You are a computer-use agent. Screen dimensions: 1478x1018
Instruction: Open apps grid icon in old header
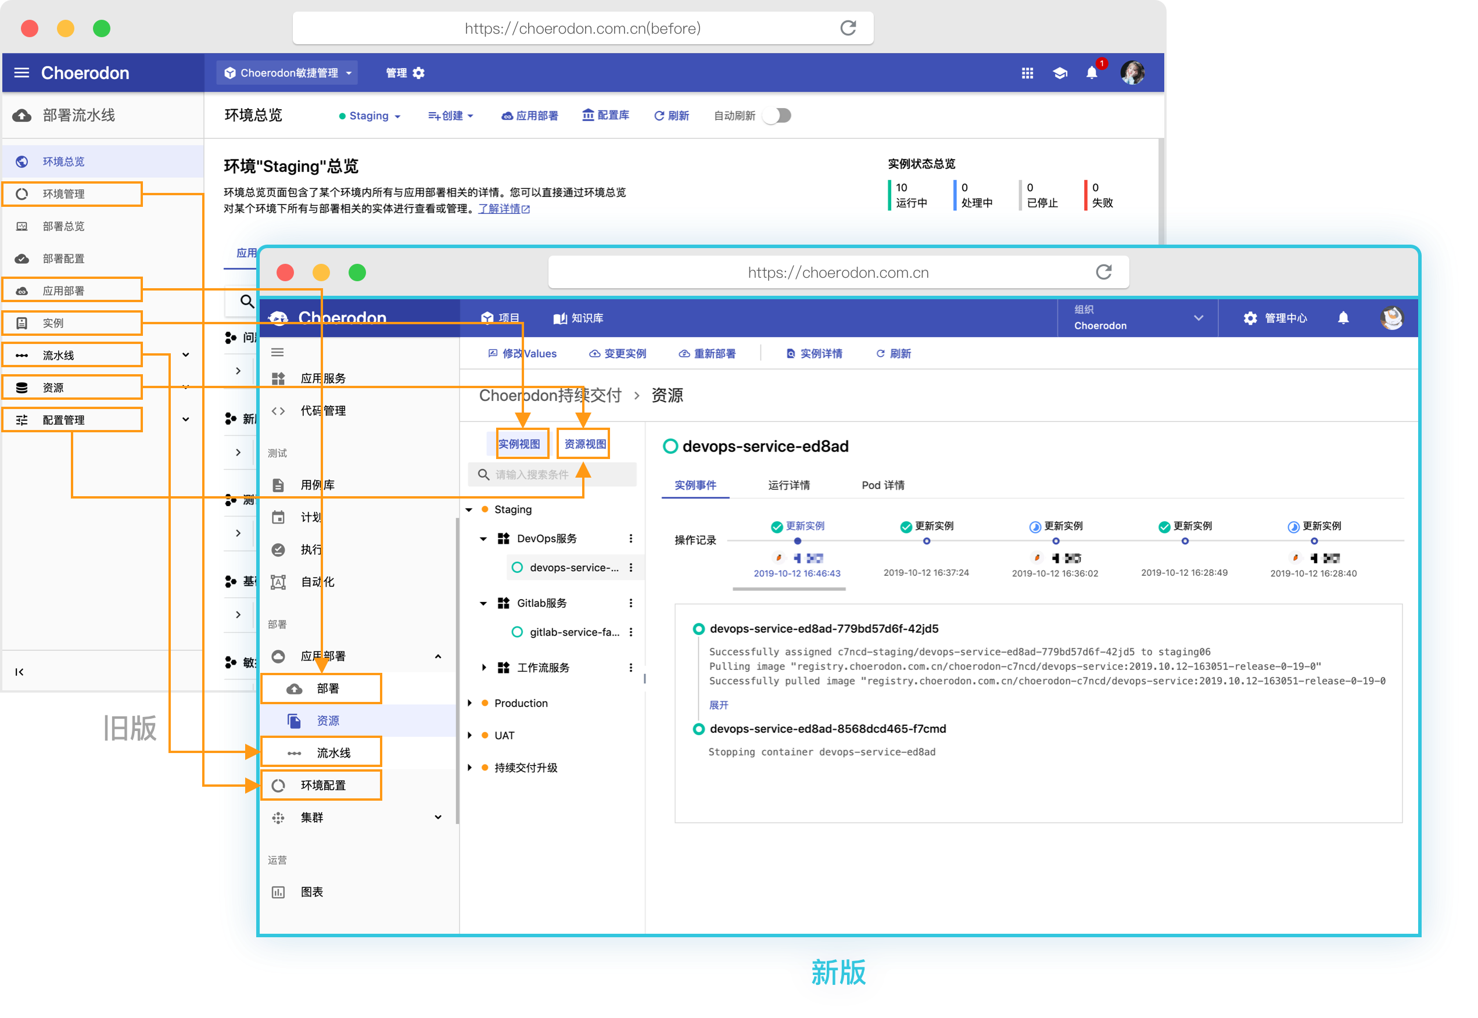coord(1027,73)
